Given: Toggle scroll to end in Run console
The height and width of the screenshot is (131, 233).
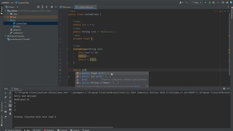Looking at the screenshot, I should (x=10, y=106).
